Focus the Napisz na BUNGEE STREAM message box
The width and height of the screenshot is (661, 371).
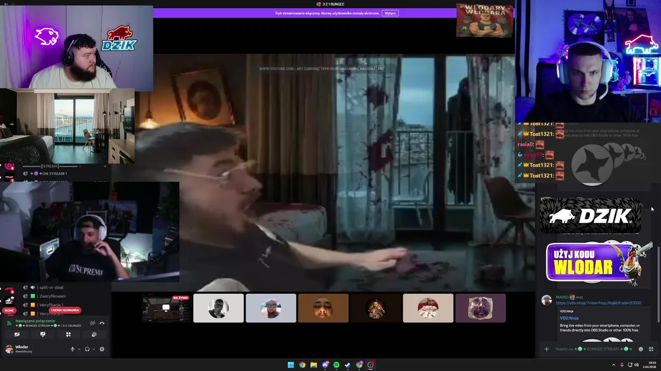(593, 349)
